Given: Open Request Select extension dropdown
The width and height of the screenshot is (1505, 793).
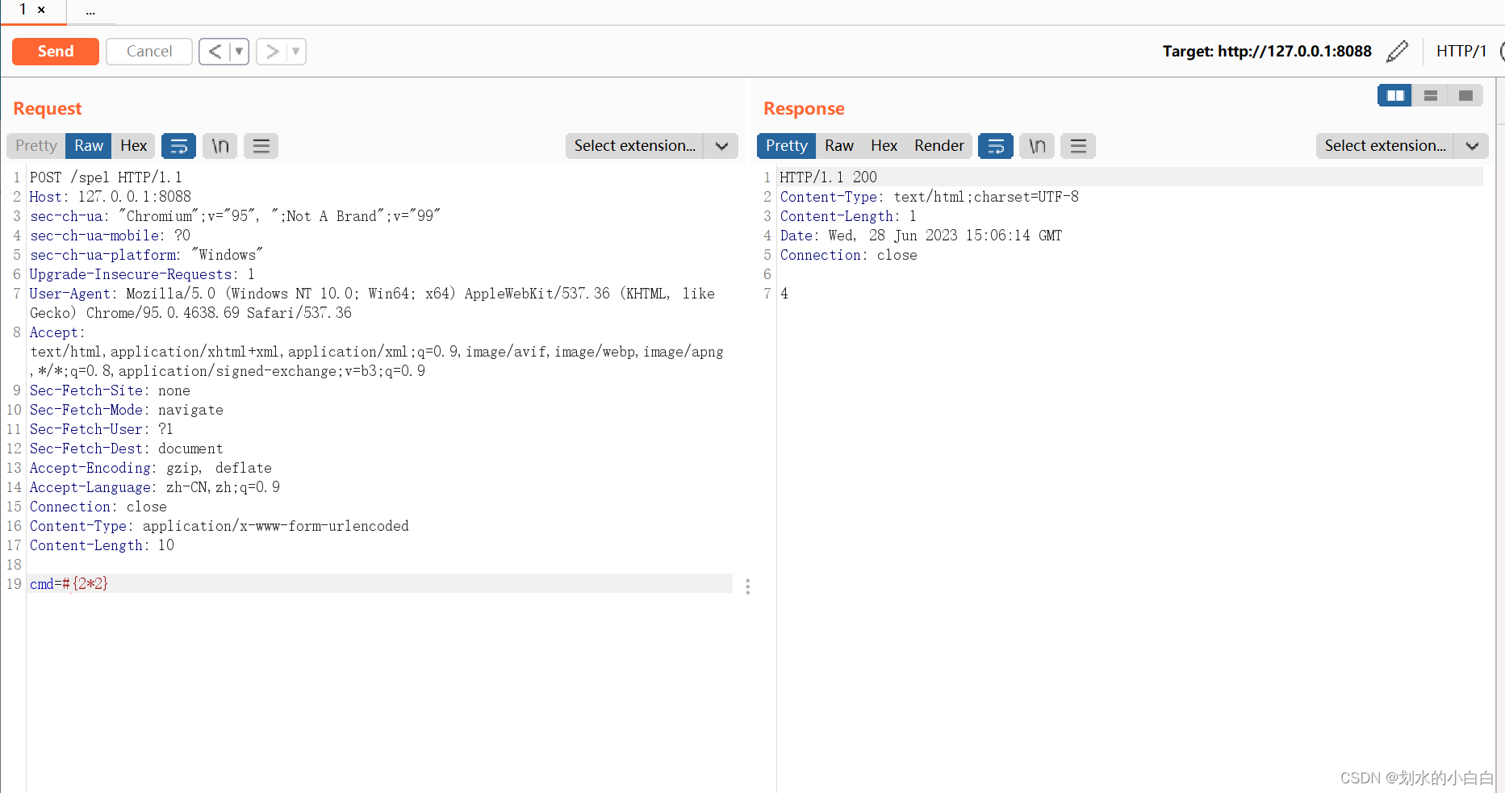Looking at the screenshot, I should point(635,146).
